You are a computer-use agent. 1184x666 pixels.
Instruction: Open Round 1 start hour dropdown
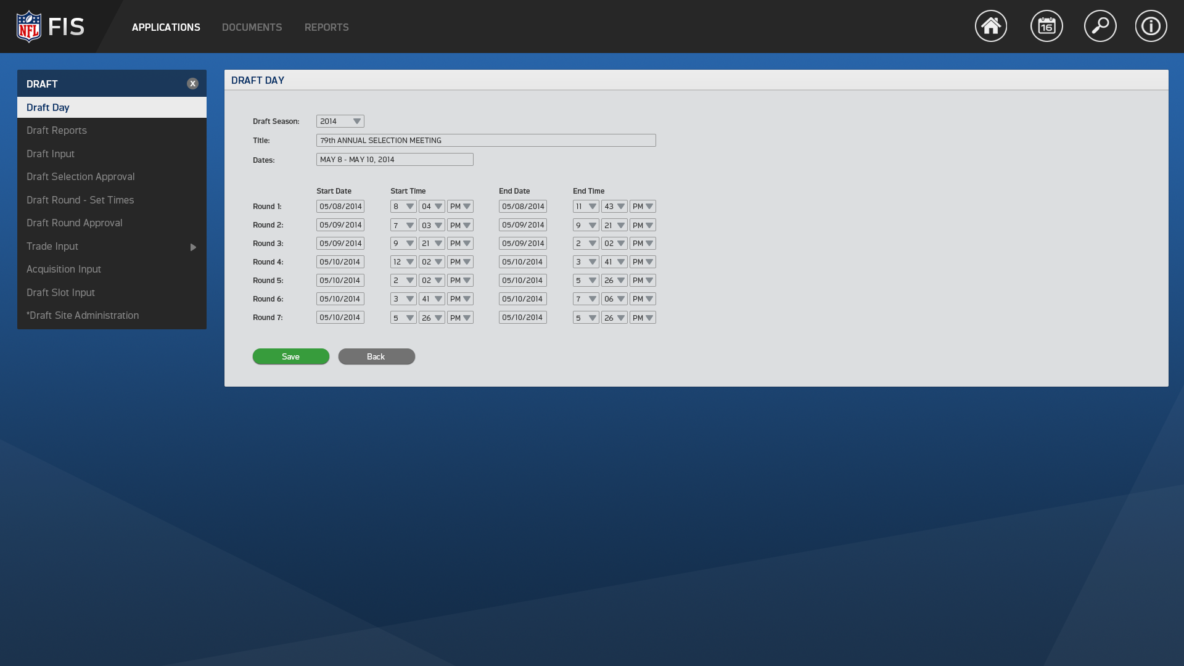click(x=403, y=207)
